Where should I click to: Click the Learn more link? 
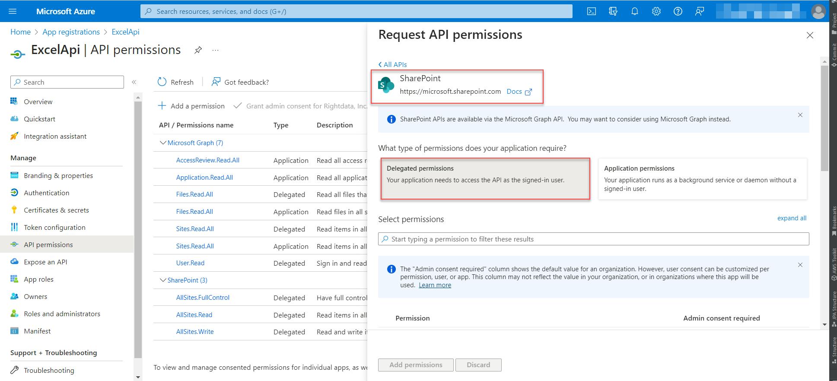tap(435, 285)
